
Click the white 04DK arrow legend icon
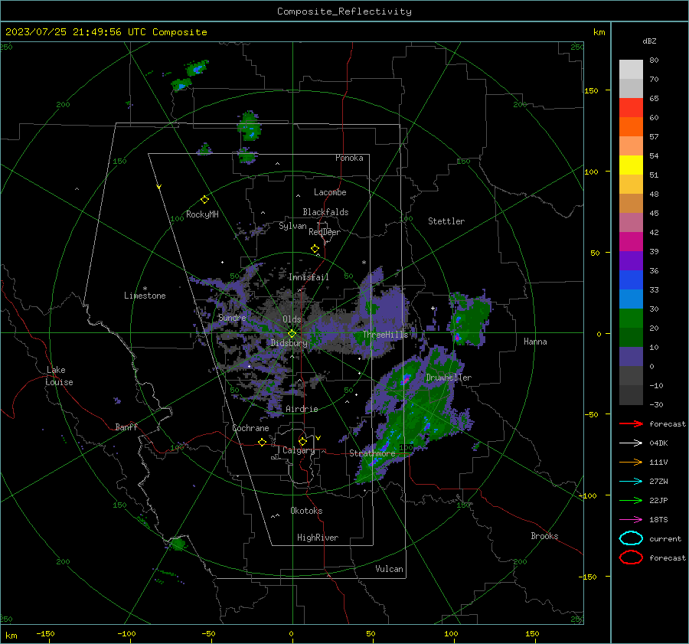(x=631, y=443)
